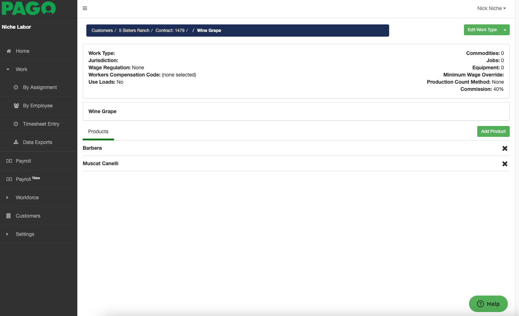Viewport: 519px width, 316px height.
Task: Open Data Exports in sidebar
Action: pos(37,142)
